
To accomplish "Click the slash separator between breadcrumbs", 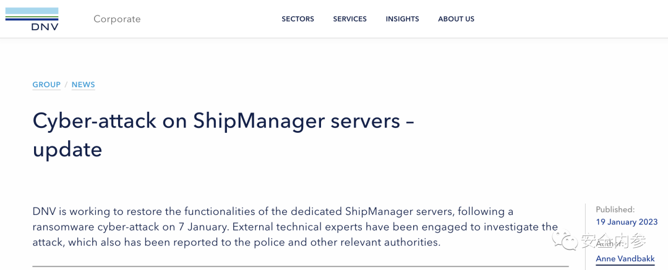I will tap(66, 85).
